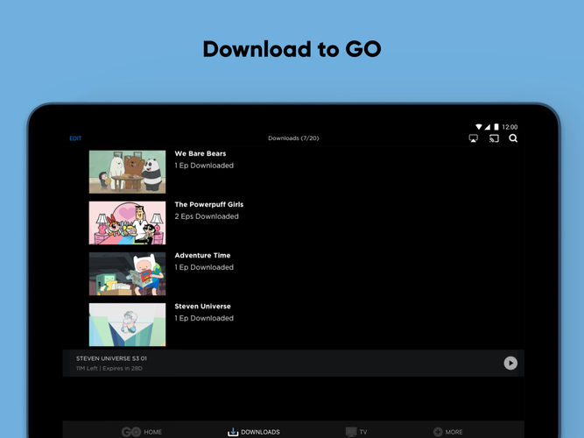Switch to the HOME tab
The height and width of the screenshot is (438, 584).
142,432
